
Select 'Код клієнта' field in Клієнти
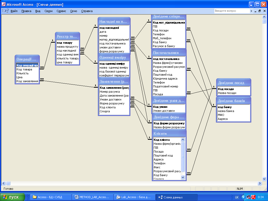point(167,140)
